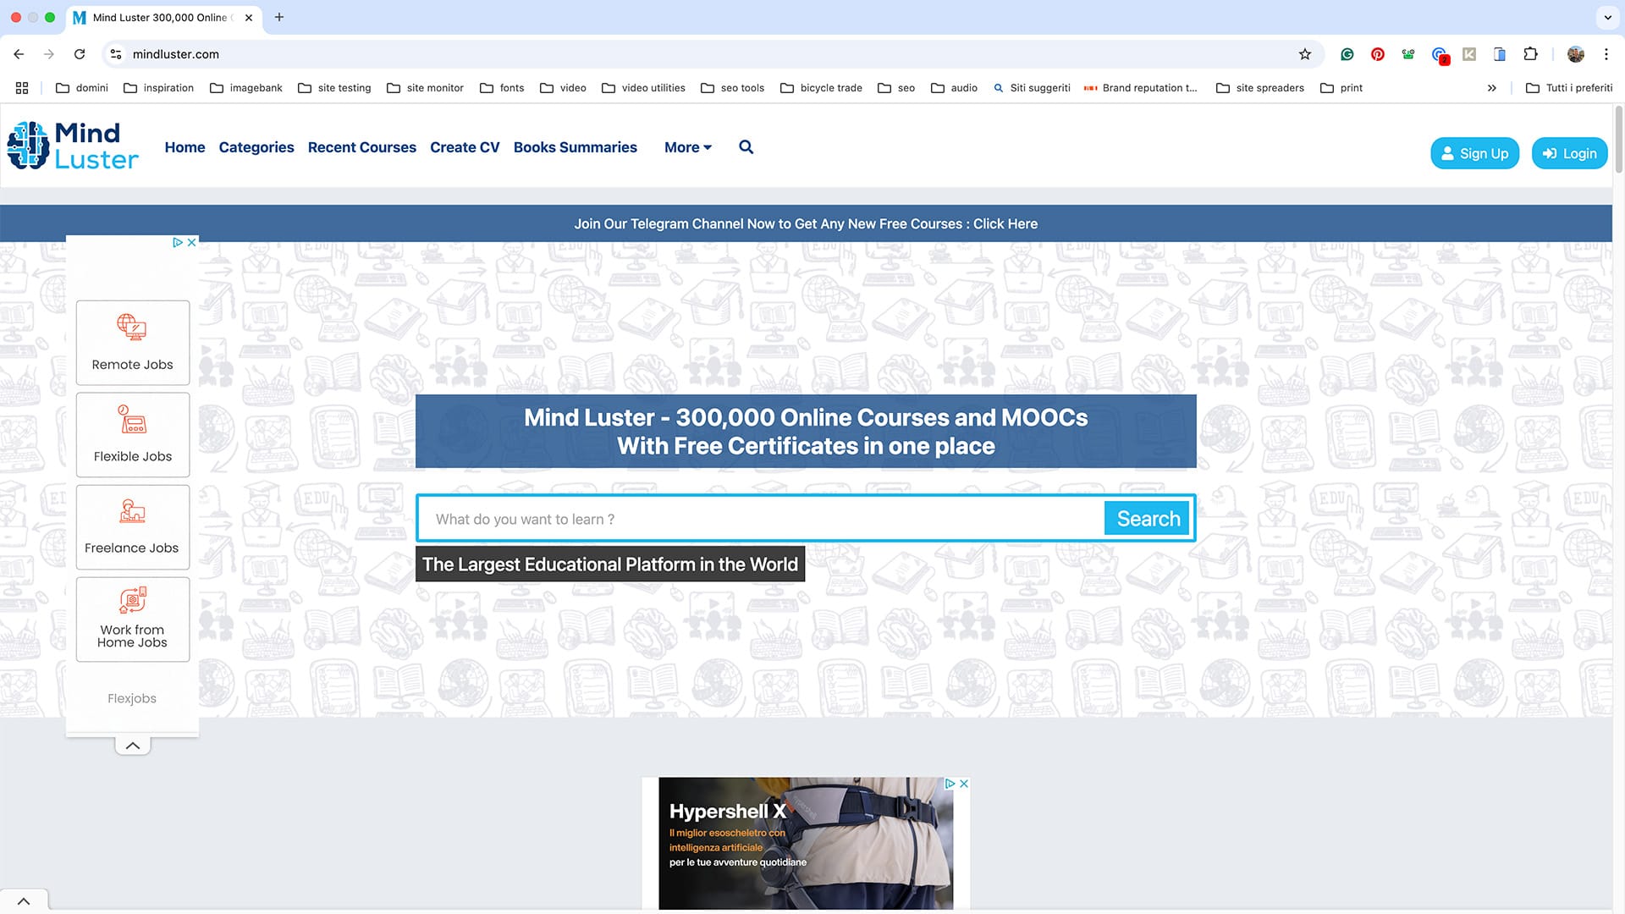Screen dimensions: 1625x914
Task: Reload the page with refresh icon
Action: point(80,54)
